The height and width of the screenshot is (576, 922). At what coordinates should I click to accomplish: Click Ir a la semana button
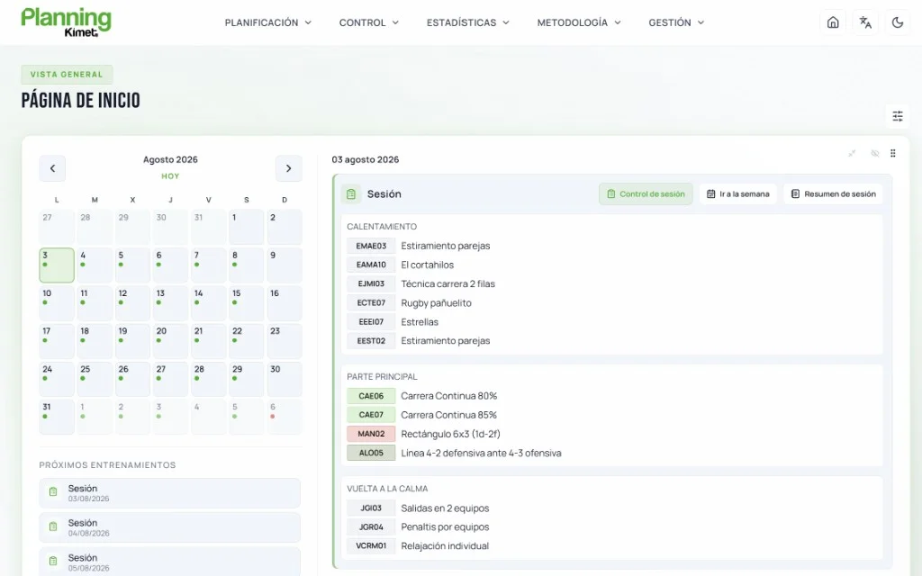tap(738, 194)
